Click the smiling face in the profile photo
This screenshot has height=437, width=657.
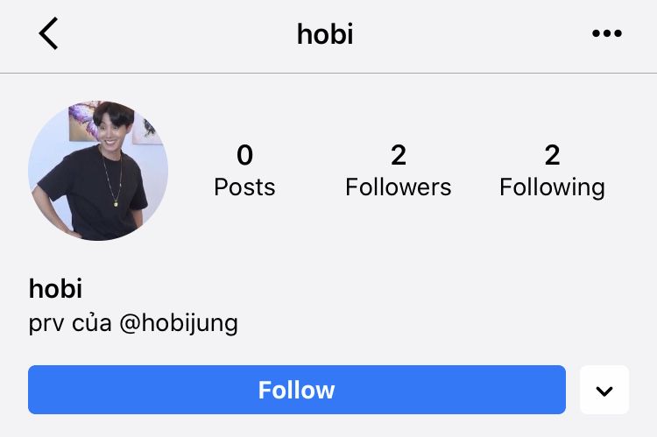tap(110, 135)
